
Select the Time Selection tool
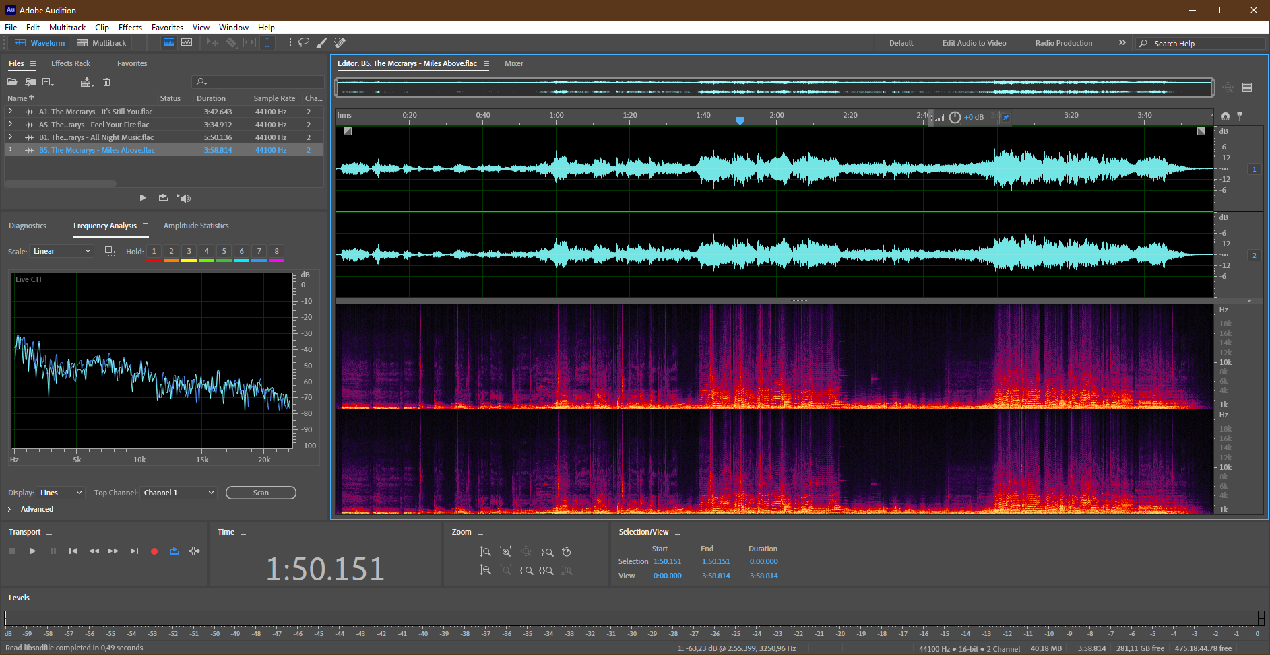point(267,42)
